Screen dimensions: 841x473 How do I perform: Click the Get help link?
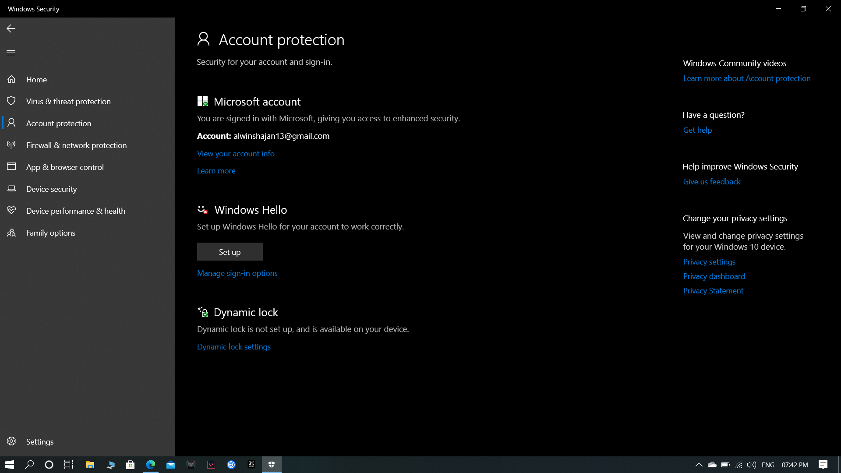click(697, 130)
